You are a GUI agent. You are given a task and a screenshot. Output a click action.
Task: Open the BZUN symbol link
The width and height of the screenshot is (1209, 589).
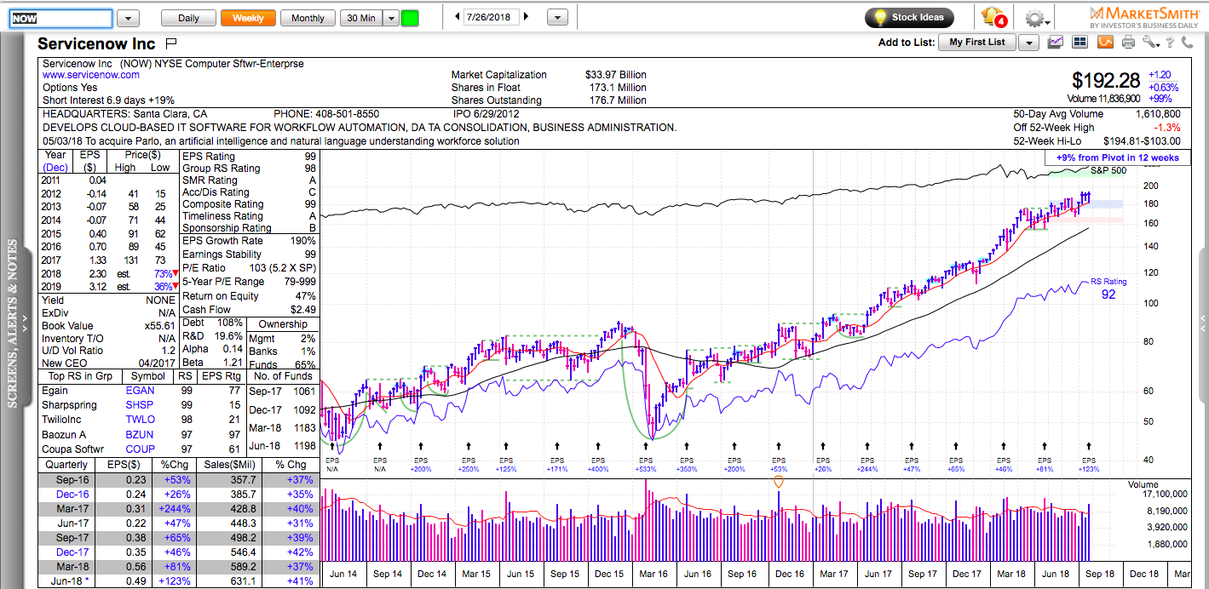141,435
